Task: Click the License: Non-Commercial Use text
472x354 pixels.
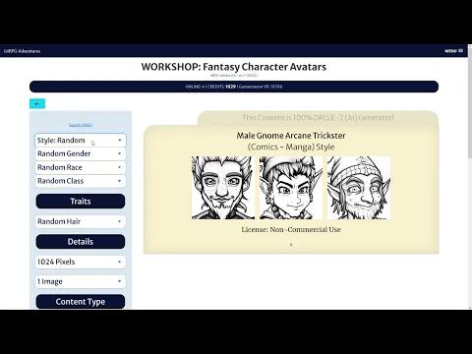Action: [x=291, y=230]
